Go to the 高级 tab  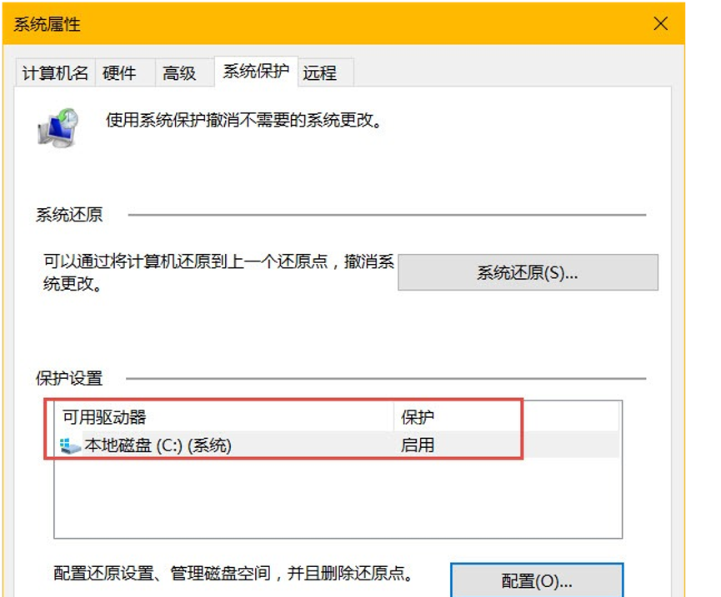(x=179, y=73)
